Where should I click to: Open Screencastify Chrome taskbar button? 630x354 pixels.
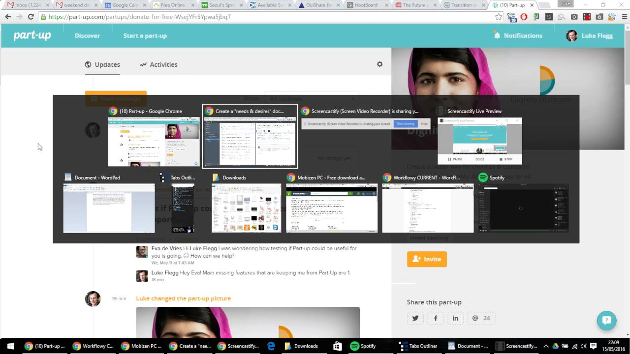(239, 346)
